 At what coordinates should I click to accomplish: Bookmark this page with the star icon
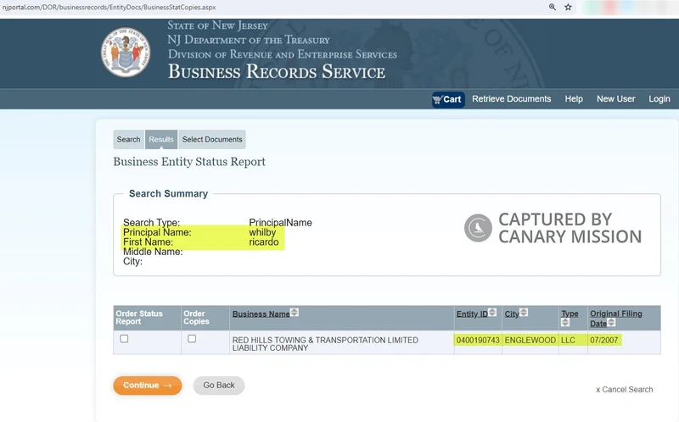(569, 7)
